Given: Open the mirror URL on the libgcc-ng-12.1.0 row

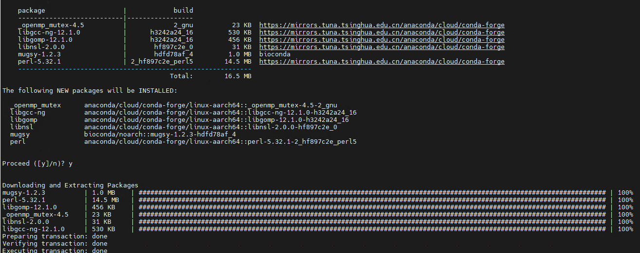Looking at the screenshot, I should point(382,32).
